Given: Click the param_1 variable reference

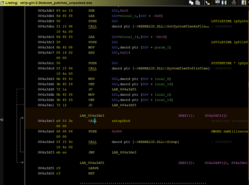Looking at the screenshot, I should [162, 47].
